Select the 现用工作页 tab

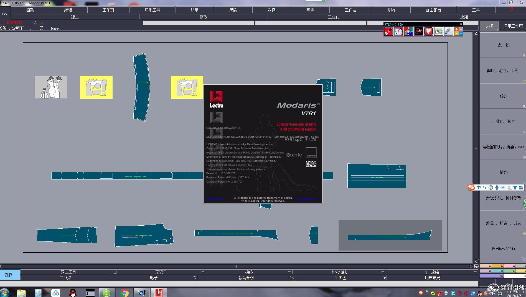[x=513, y=26]
